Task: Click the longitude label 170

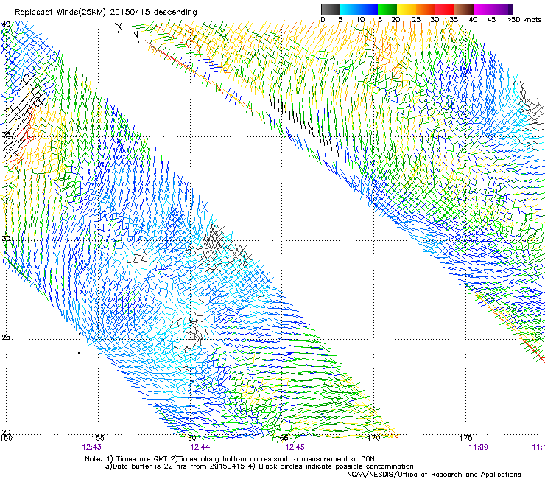Action: 374,438
